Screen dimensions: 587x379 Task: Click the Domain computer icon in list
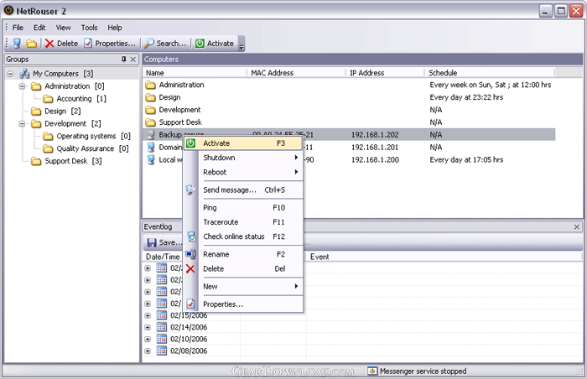tap(151, 148)
